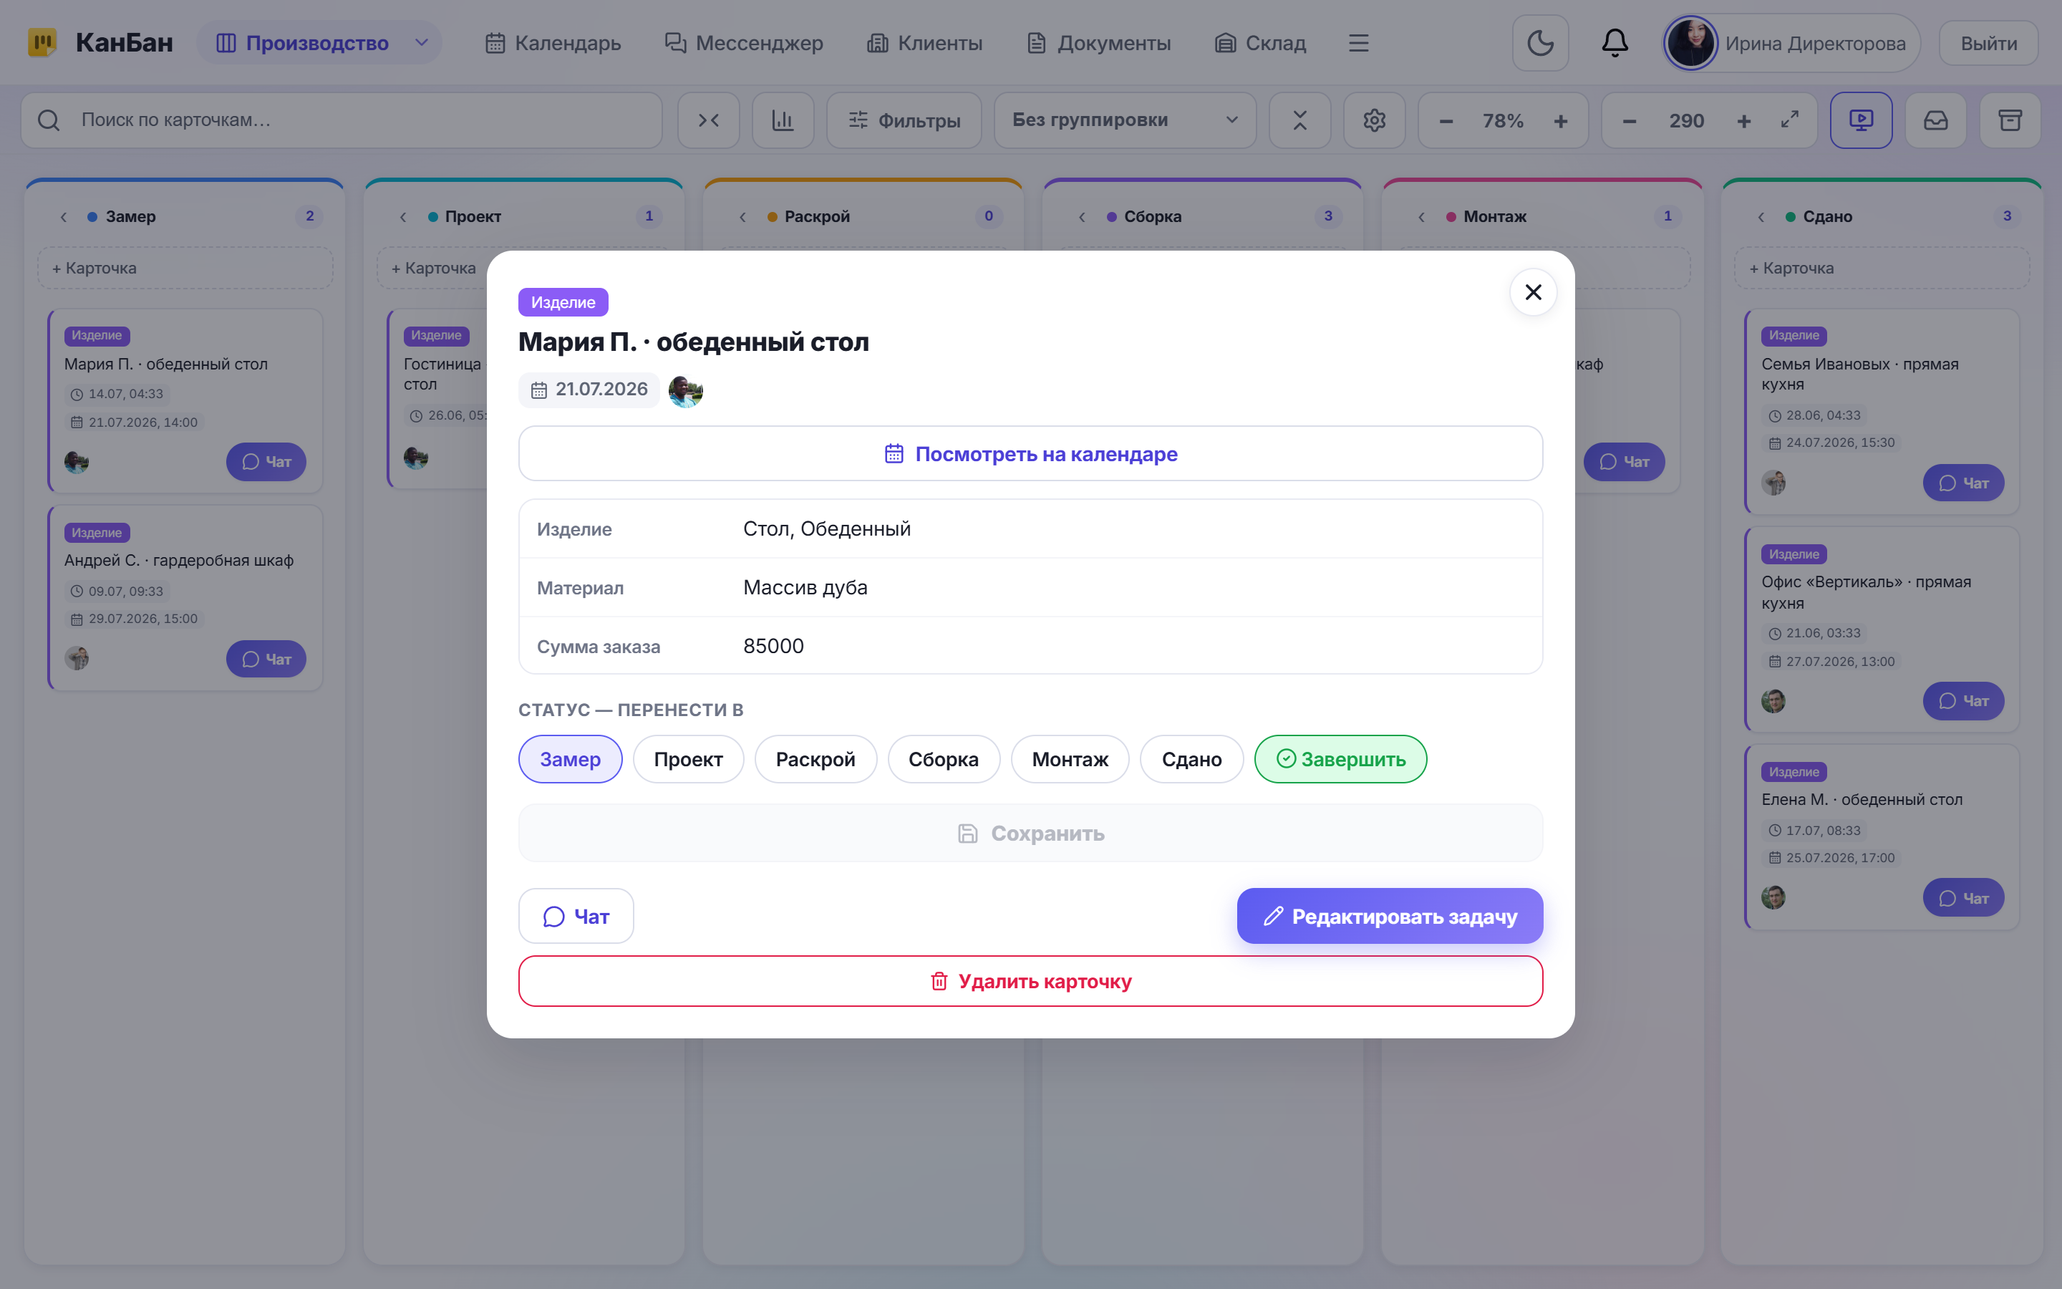Go to Календарь

coord(553,43)
